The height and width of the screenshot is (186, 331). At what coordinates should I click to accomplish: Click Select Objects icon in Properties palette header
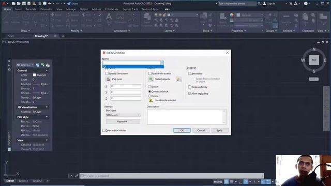coord(42,65)
